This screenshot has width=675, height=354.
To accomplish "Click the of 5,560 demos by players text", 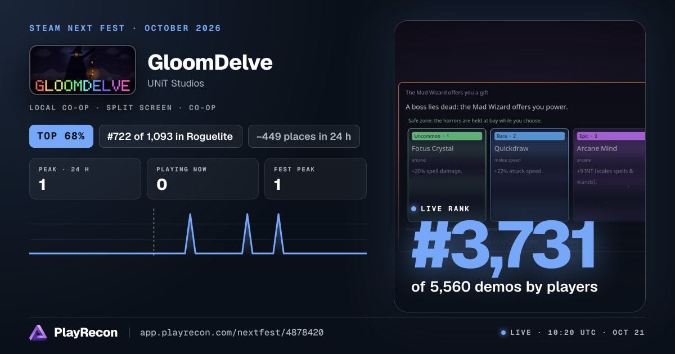I will (505, 287).
